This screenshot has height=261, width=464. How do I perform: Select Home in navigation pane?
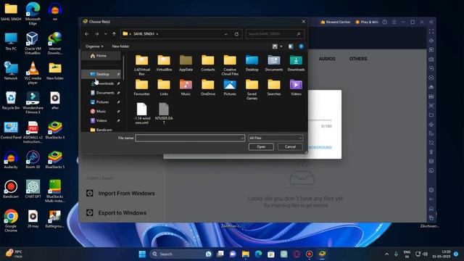click(x=101, y=56)
